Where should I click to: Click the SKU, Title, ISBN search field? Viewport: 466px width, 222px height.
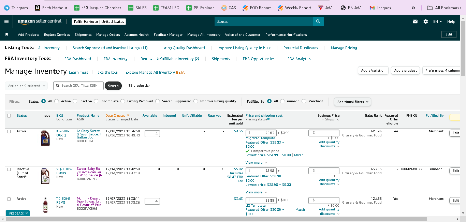pos(78,86)
